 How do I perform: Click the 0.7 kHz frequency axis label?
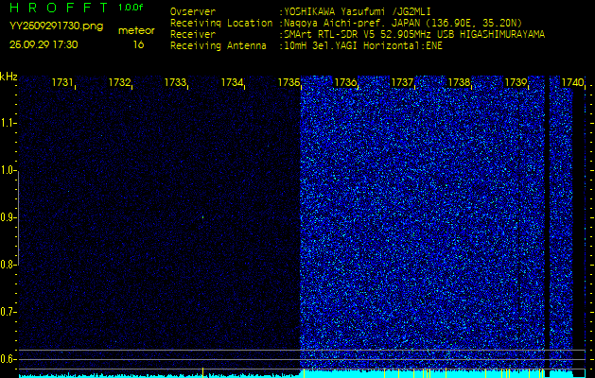[8, 312]
